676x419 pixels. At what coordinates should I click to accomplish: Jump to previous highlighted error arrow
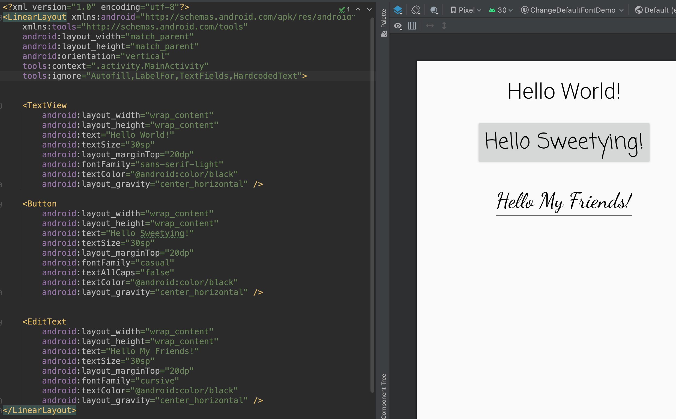tap(358, 9)
